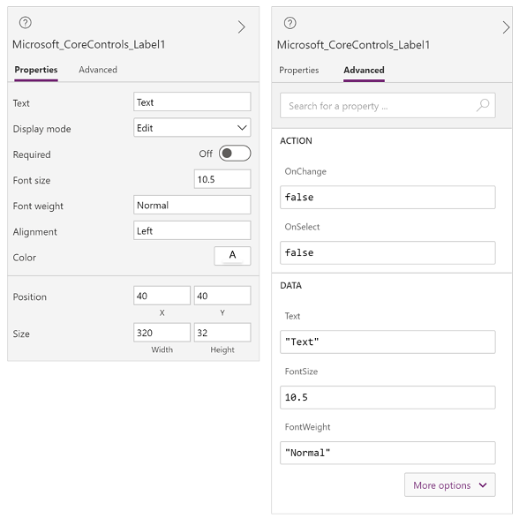The height and width of the screenshot is (518, 519).
Task: Click the OnSelect formula box
Action: point(387,253)
